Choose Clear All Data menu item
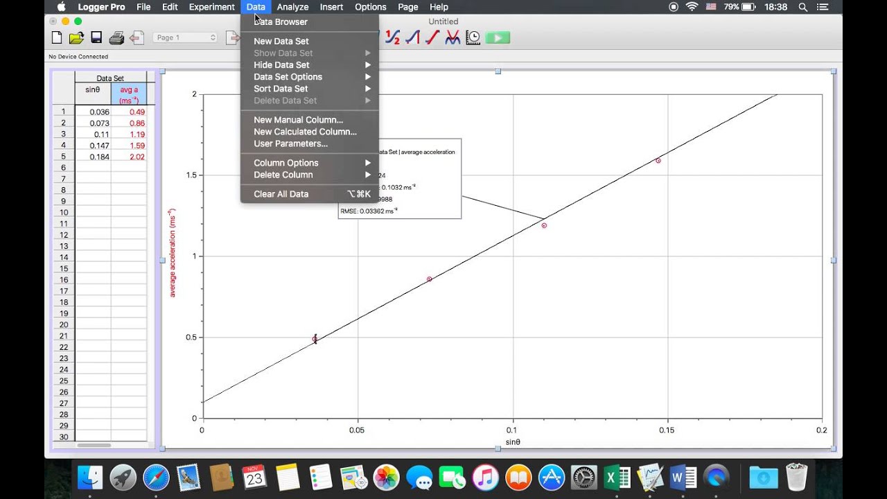The width and height of the screenshot is (887, 499). 309,194
